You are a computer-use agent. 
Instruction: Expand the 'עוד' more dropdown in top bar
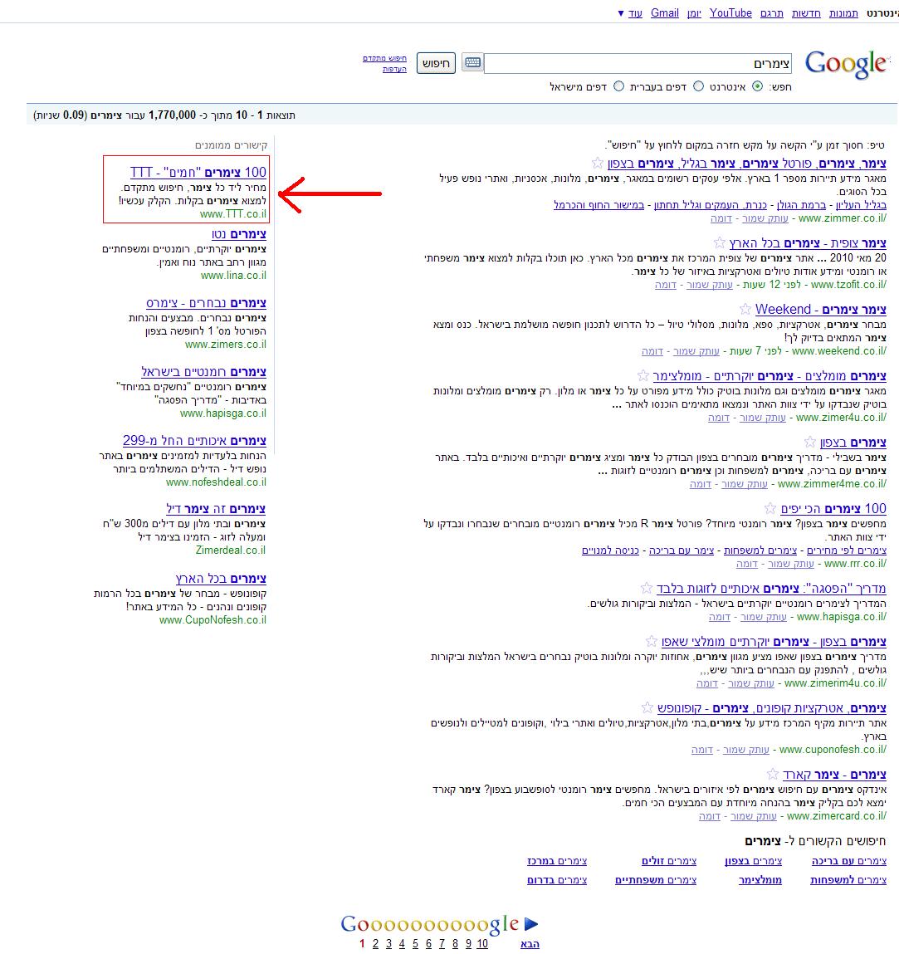(x=631, y=12)
